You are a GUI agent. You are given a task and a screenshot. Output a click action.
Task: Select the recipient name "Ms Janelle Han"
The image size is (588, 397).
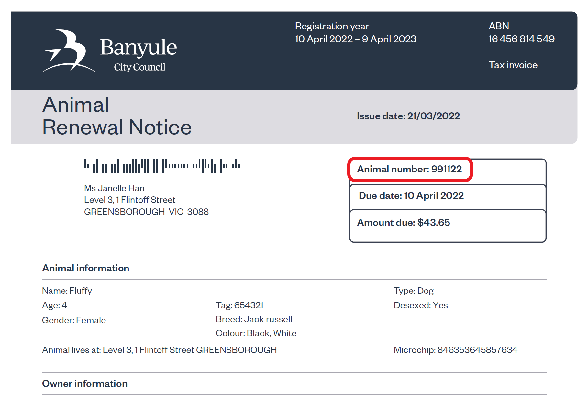point(114,188)
